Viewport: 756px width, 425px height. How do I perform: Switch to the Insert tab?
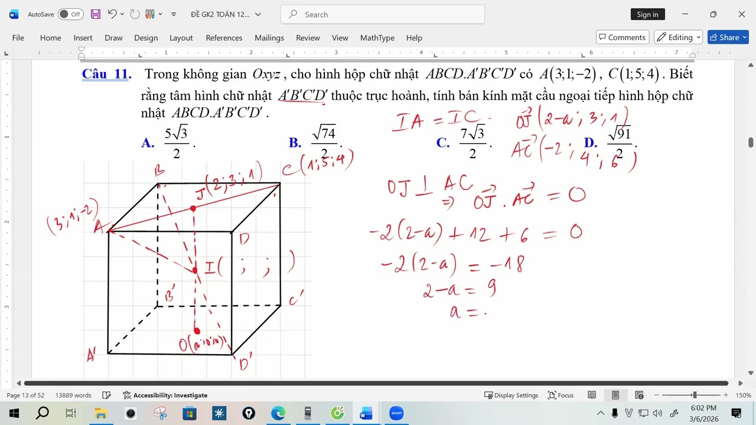coord(83,38)
